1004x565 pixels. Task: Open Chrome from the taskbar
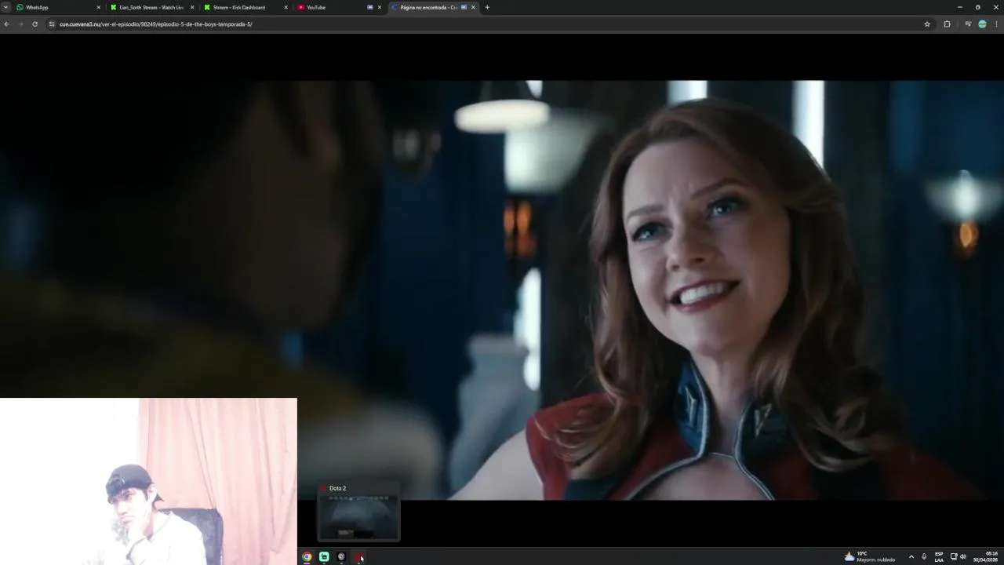coord(307,556)
